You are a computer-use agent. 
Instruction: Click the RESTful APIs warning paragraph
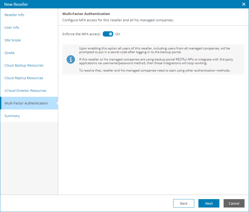(x=156, y=61)
